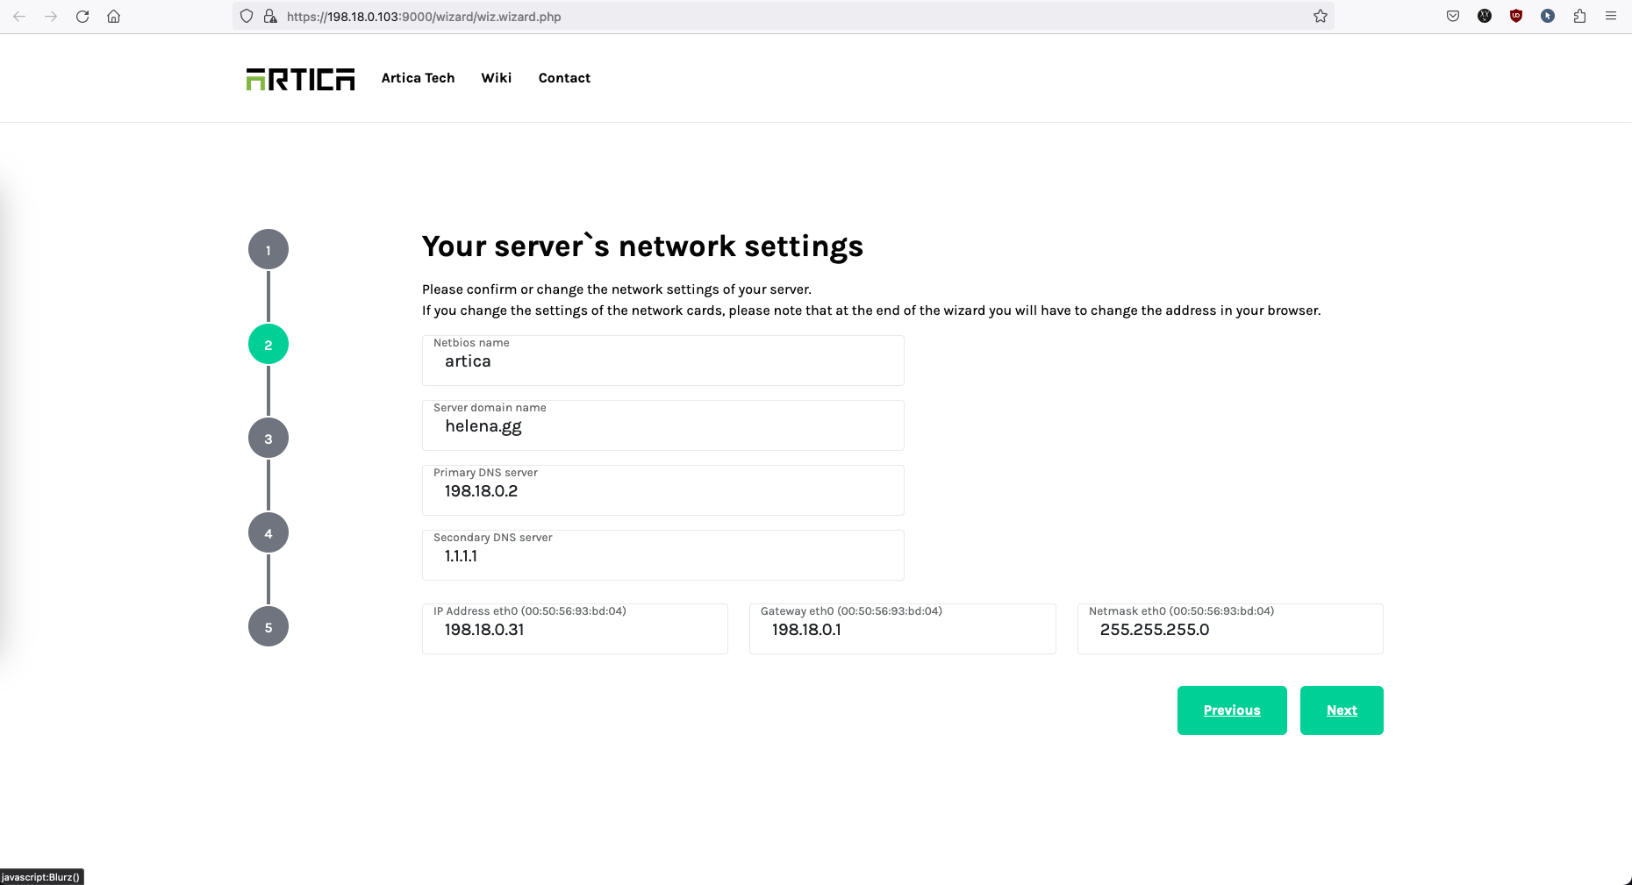The image size is (1632, 885).
Task: Focus the Netbios name field
Action: coord(662,361)
